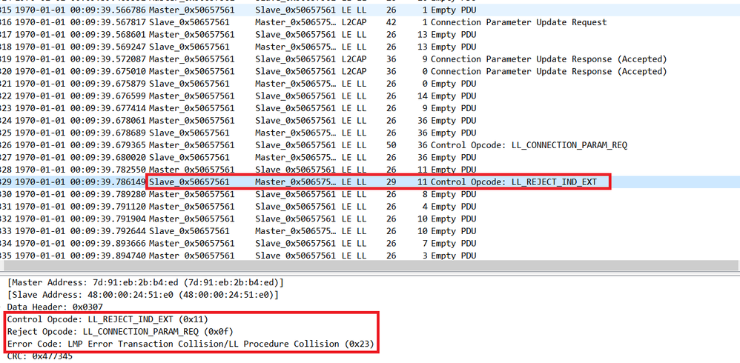
Task: Select the Connection Parameter Update Request packet
Action: coord(370,22)
